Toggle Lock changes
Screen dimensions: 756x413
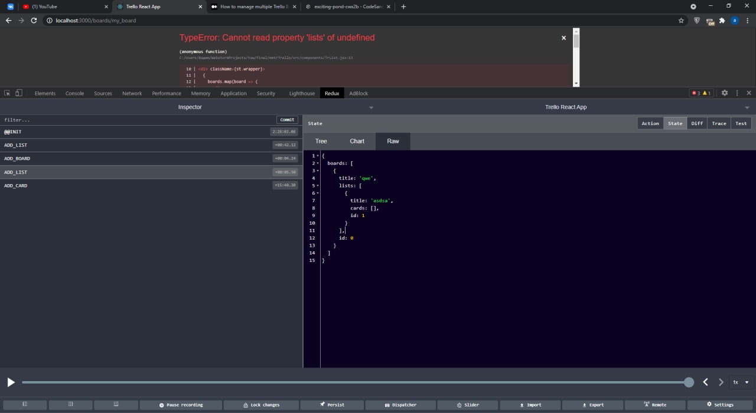[260, 405]
